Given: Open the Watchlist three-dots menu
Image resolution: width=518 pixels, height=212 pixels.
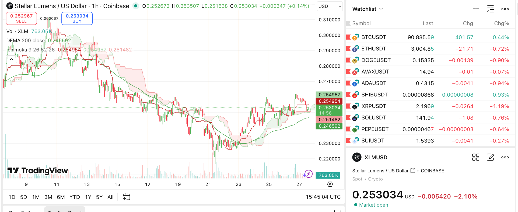Looking at the screenshot, I should (505, 9).
